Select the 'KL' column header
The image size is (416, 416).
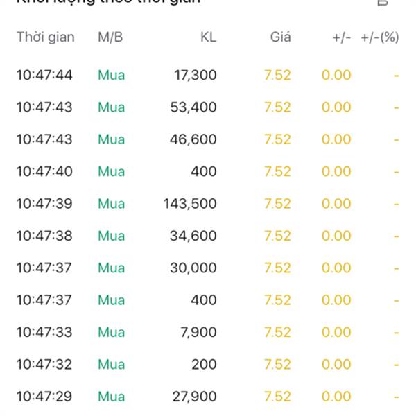208,37
